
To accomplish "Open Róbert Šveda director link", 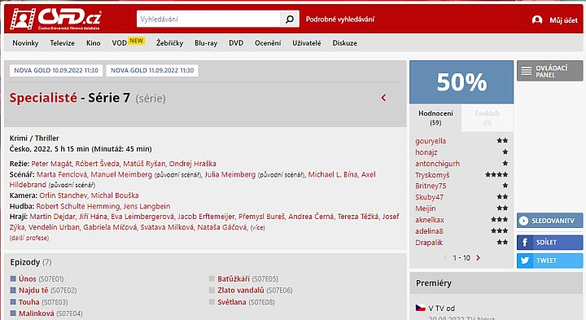I will [x=97, y=164].
